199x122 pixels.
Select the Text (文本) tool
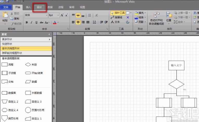click(115, 22)
